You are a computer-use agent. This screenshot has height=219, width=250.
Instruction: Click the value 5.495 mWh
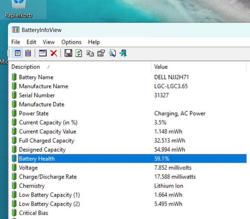(x=168, y=204)
